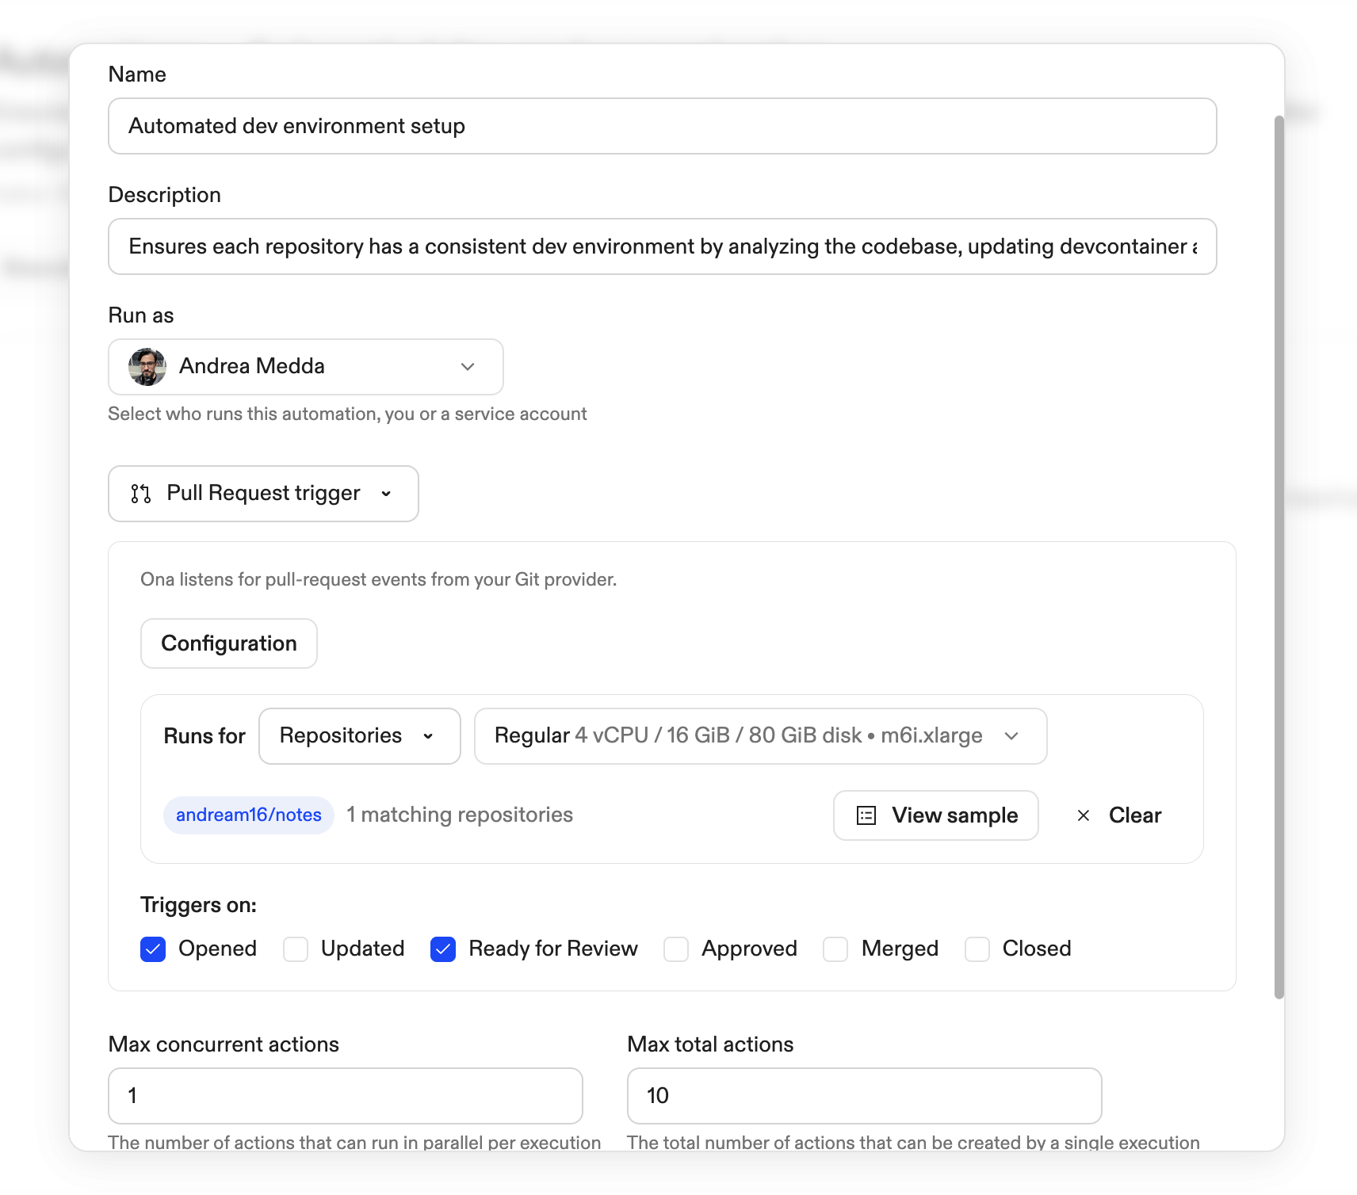Edit the Max total actions value

pos(863,1096)
